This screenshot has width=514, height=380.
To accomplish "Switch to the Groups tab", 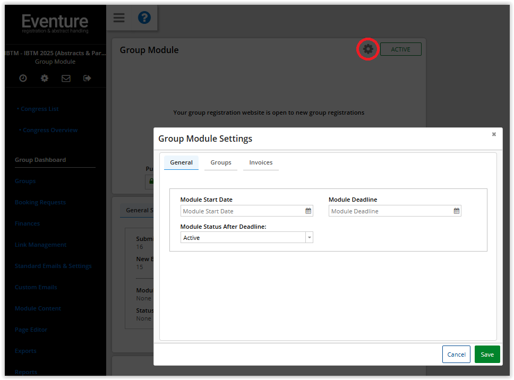I will pos(221,162).
